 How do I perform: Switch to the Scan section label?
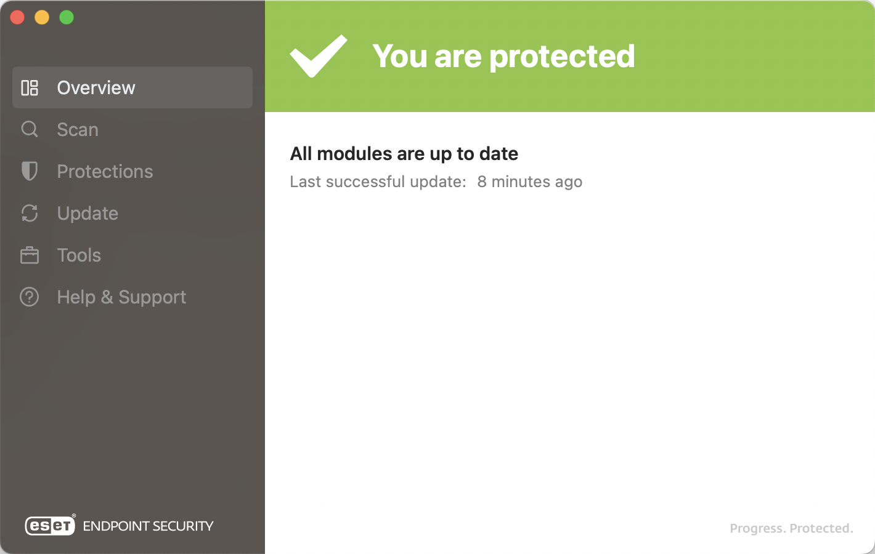pos(78,130)
